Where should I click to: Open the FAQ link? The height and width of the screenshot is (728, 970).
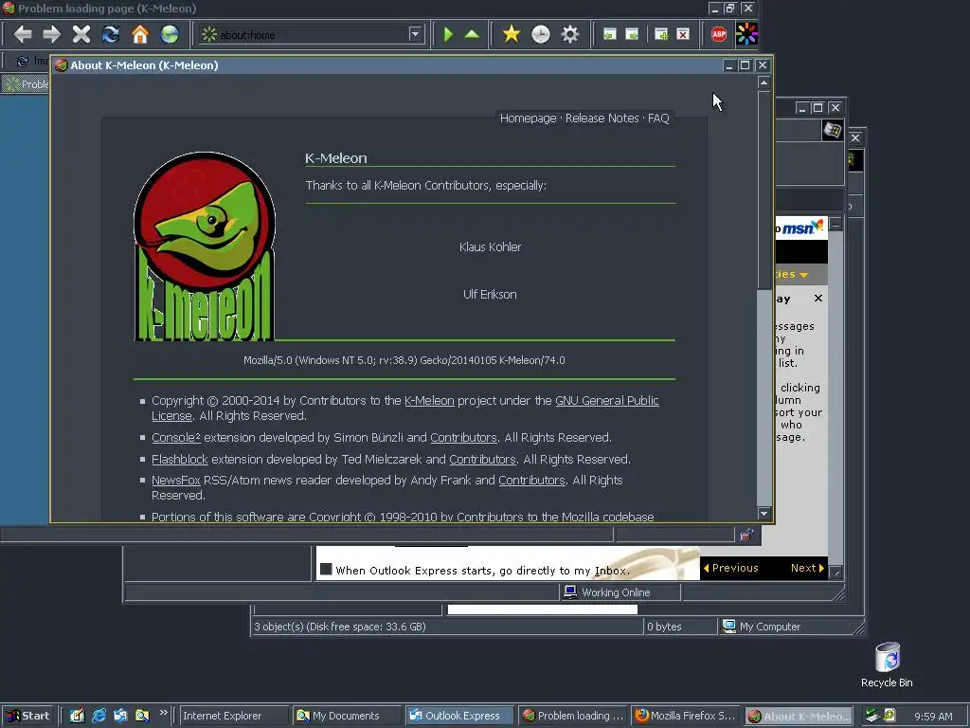tap(658, 118)
